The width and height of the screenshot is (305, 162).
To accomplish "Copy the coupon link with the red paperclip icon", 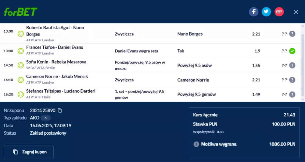I will point(279,12).
